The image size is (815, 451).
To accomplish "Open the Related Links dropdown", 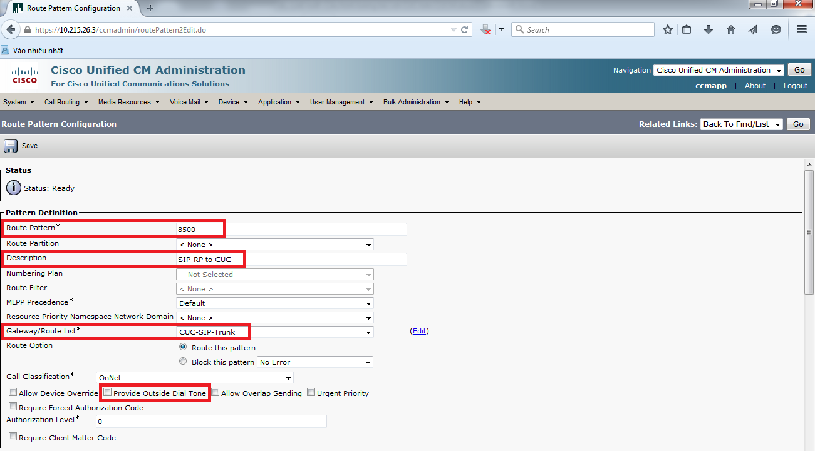I will [741, 124].
